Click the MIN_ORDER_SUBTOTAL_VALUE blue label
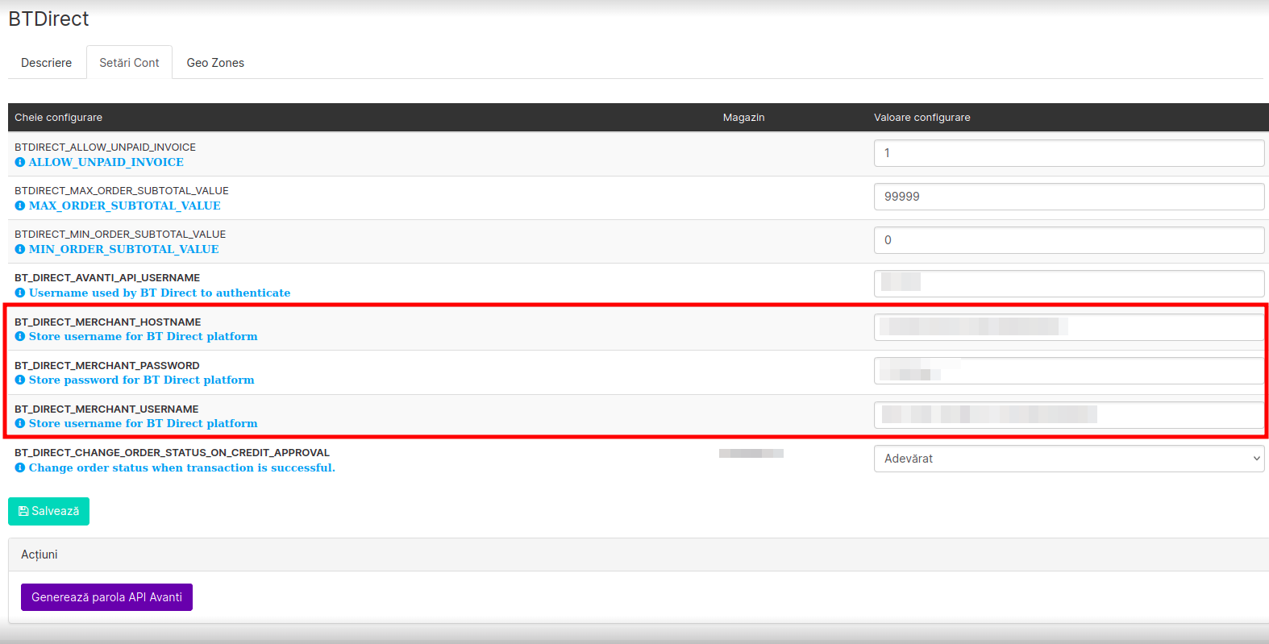 pos(124,249)
